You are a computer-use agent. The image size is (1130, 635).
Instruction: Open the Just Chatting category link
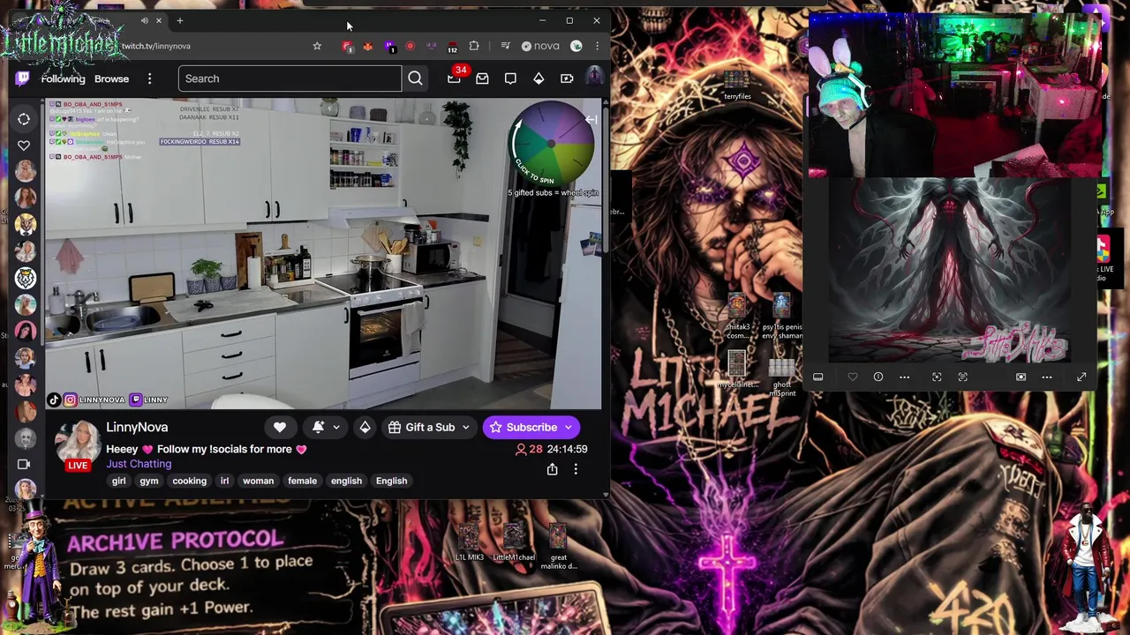point(139,464)
